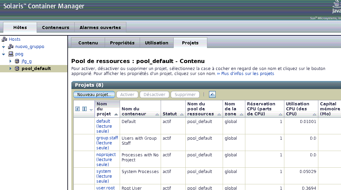
Task: Select the Projets sub-tab
Action: 190,43
